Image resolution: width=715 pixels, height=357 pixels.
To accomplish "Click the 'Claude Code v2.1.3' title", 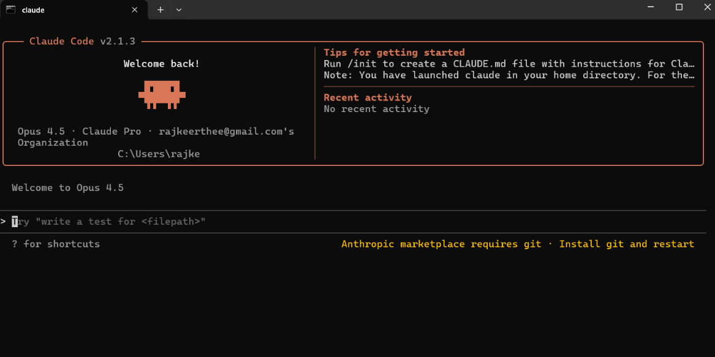I will pyautogui.click(x=82, y=41).
